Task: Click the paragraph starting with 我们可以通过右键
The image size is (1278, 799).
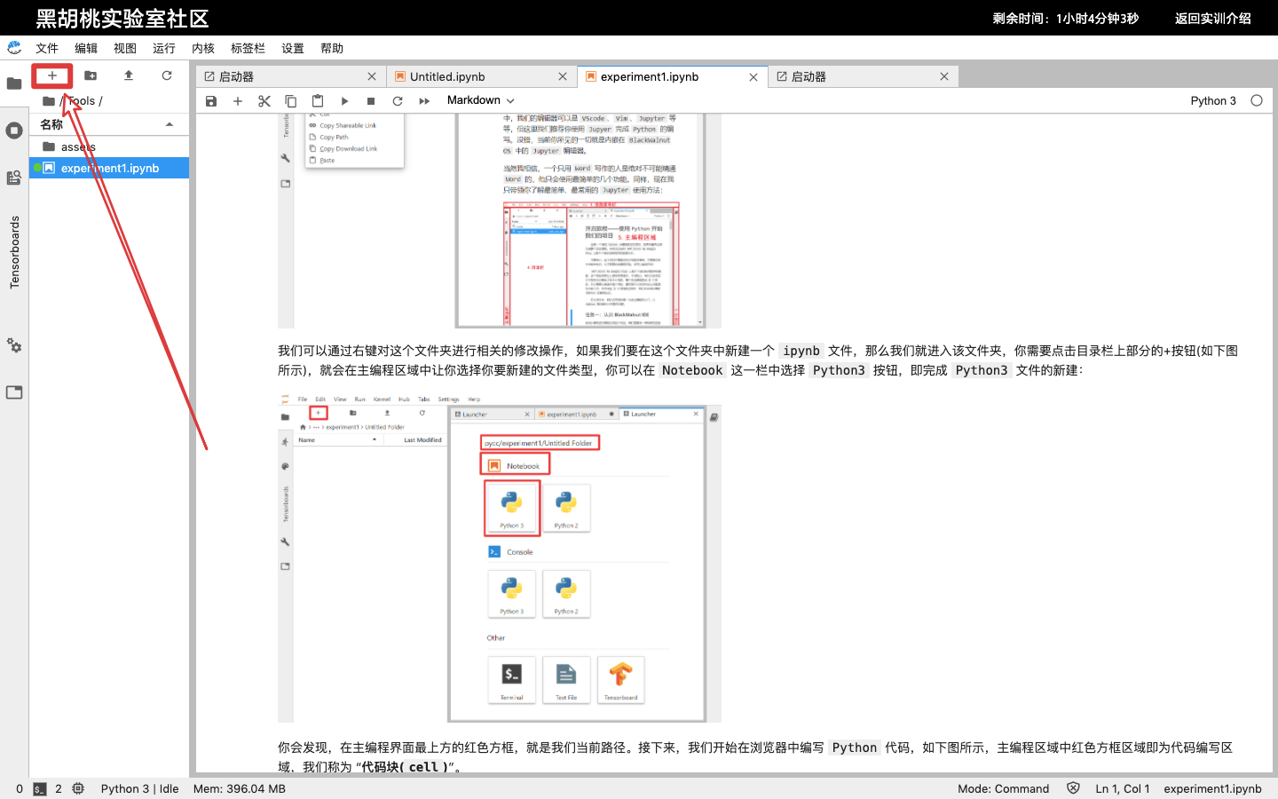Action: pyautogui.click(x=759, y=360)
